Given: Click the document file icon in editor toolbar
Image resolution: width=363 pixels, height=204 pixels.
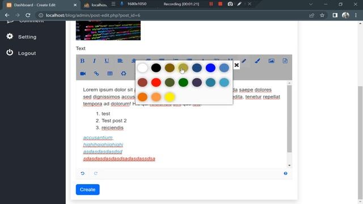Looking at the screenshot, I should [x=285, y=61].
